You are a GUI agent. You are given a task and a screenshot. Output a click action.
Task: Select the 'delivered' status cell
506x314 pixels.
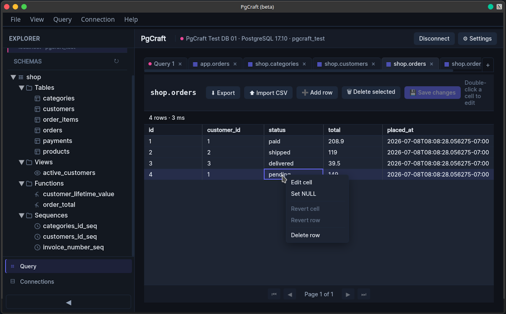[x=293, y=163]
